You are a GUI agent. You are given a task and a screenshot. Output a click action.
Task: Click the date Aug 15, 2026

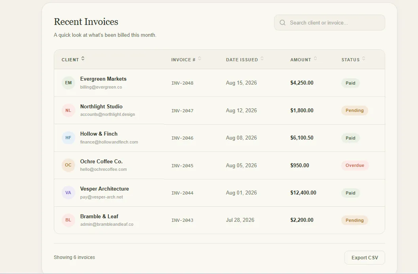[x=241, y=83]
